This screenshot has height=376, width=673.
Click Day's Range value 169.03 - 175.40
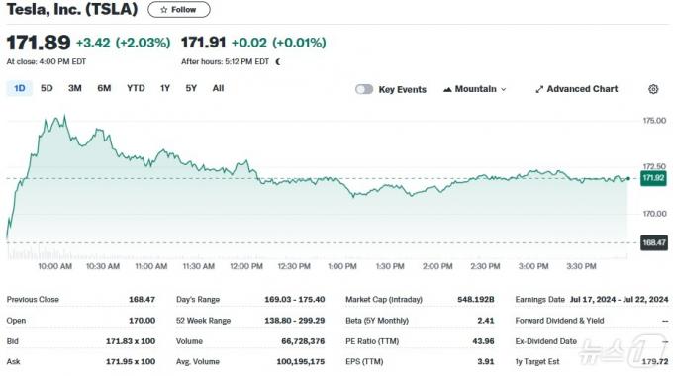click(x=295, y=299)
